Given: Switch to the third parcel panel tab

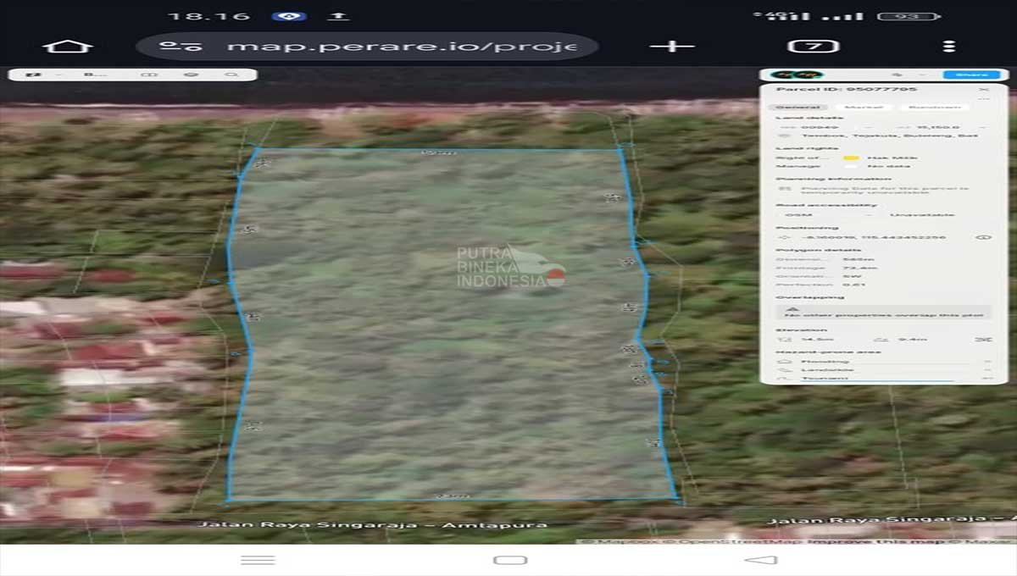Looking at the screenshot, I should point(933,108).
